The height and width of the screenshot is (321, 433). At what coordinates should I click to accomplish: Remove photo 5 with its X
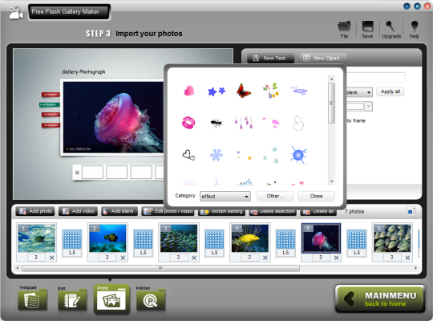coord(336,258)
